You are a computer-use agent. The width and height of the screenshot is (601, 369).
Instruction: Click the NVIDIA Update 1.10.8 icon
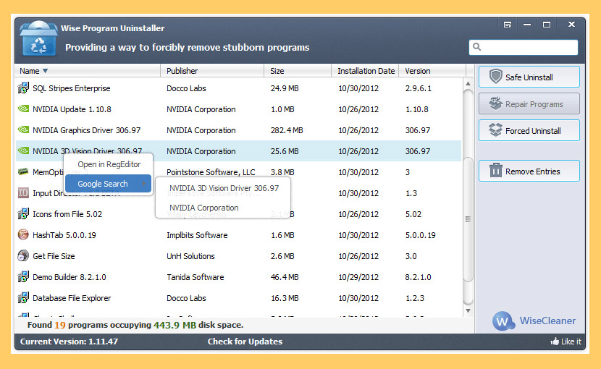coord(23,109)
